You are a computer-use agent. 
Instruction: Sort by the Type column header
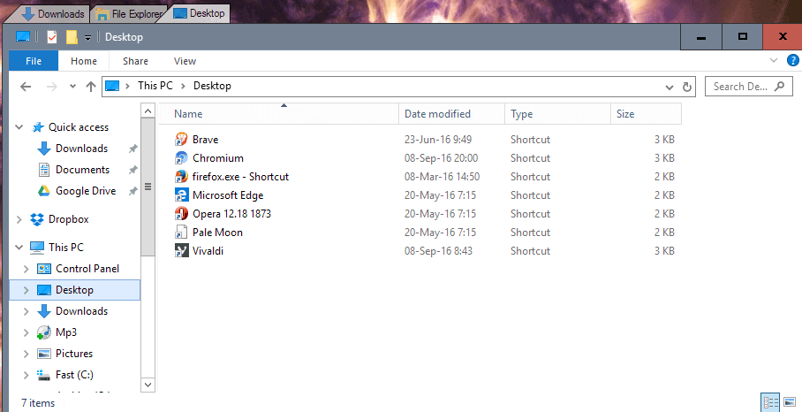point(557,114)
